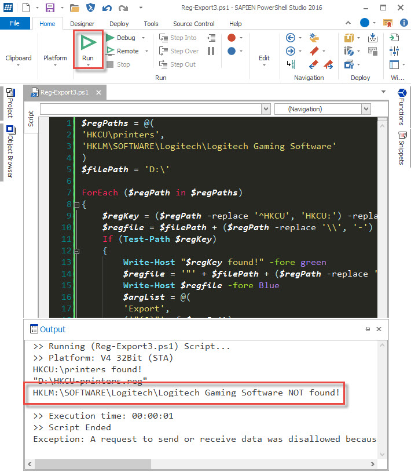Collapse the ribbon with the up chevron
The image size is (411, 472).
348,23
